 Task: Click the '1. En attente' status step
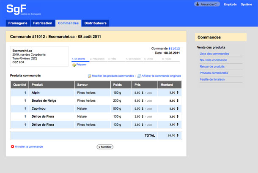[79, 59]
